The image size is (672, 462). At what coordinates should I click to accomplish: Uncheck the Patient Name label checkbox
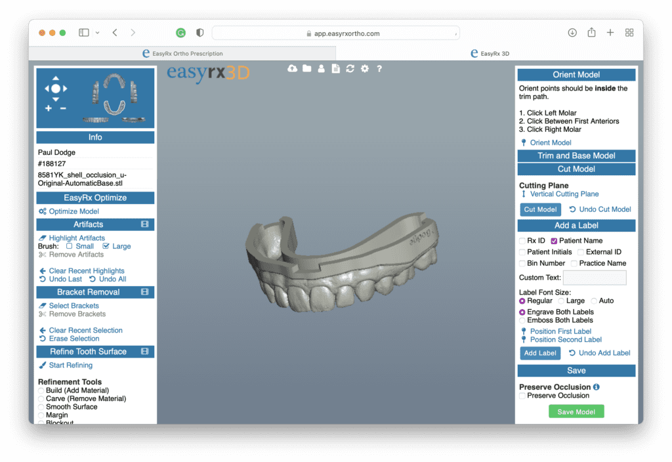pyautogui.click(x=554, y=241)
